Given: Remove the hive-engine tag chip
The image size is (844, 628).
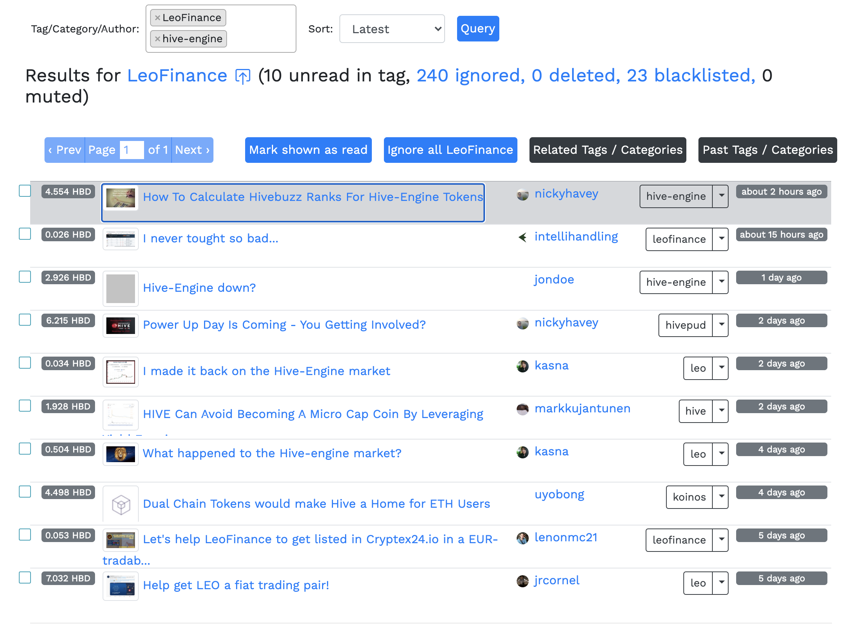Looking at the screenshot, I should tap(157, 39).
